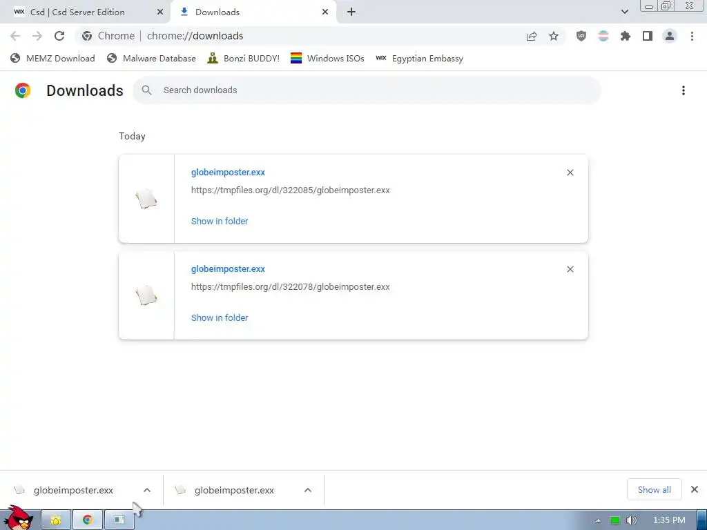Open the uBlock Origin extension icon

click(x=581, y=36)
